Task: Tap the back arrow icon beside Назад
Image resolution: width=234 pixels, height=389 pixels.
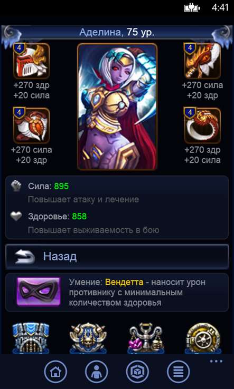Action: pos(25,257)
